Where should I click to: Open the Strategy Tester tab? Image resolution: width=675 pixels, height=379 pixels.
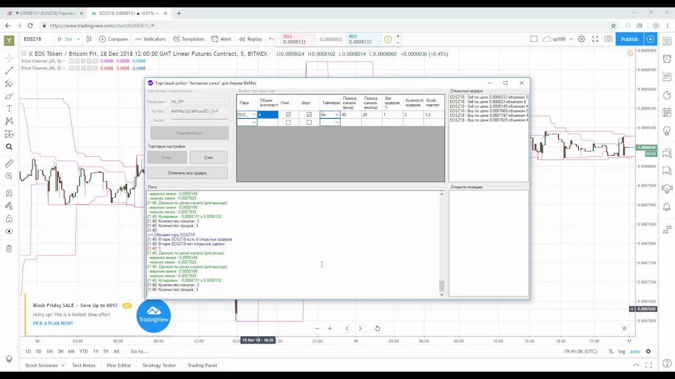(159, 365)
